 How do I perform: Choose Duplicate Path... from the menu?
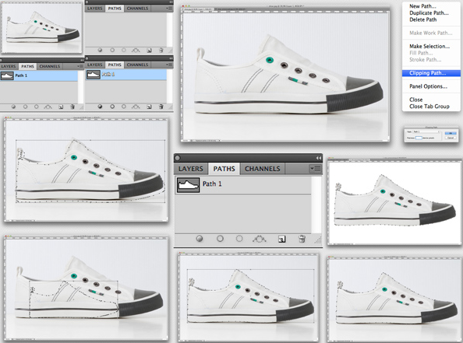point(429,12)
